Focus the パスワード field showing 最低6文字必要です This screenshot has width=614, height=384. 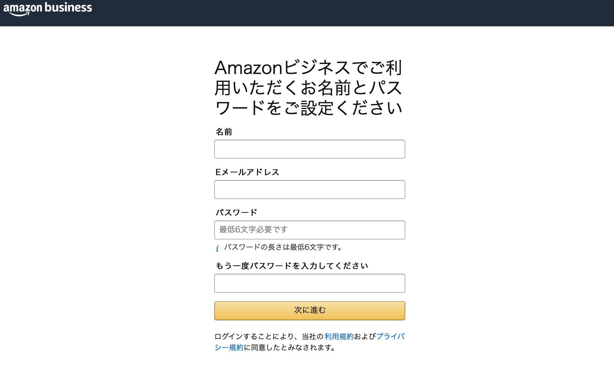click(x=309, y=230)
